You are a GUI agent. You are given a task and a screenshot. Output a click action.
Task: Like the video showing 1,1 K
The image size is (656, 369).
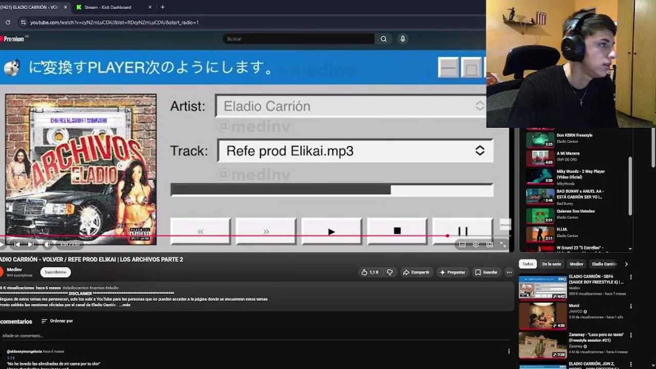click(x=370, y=272)
